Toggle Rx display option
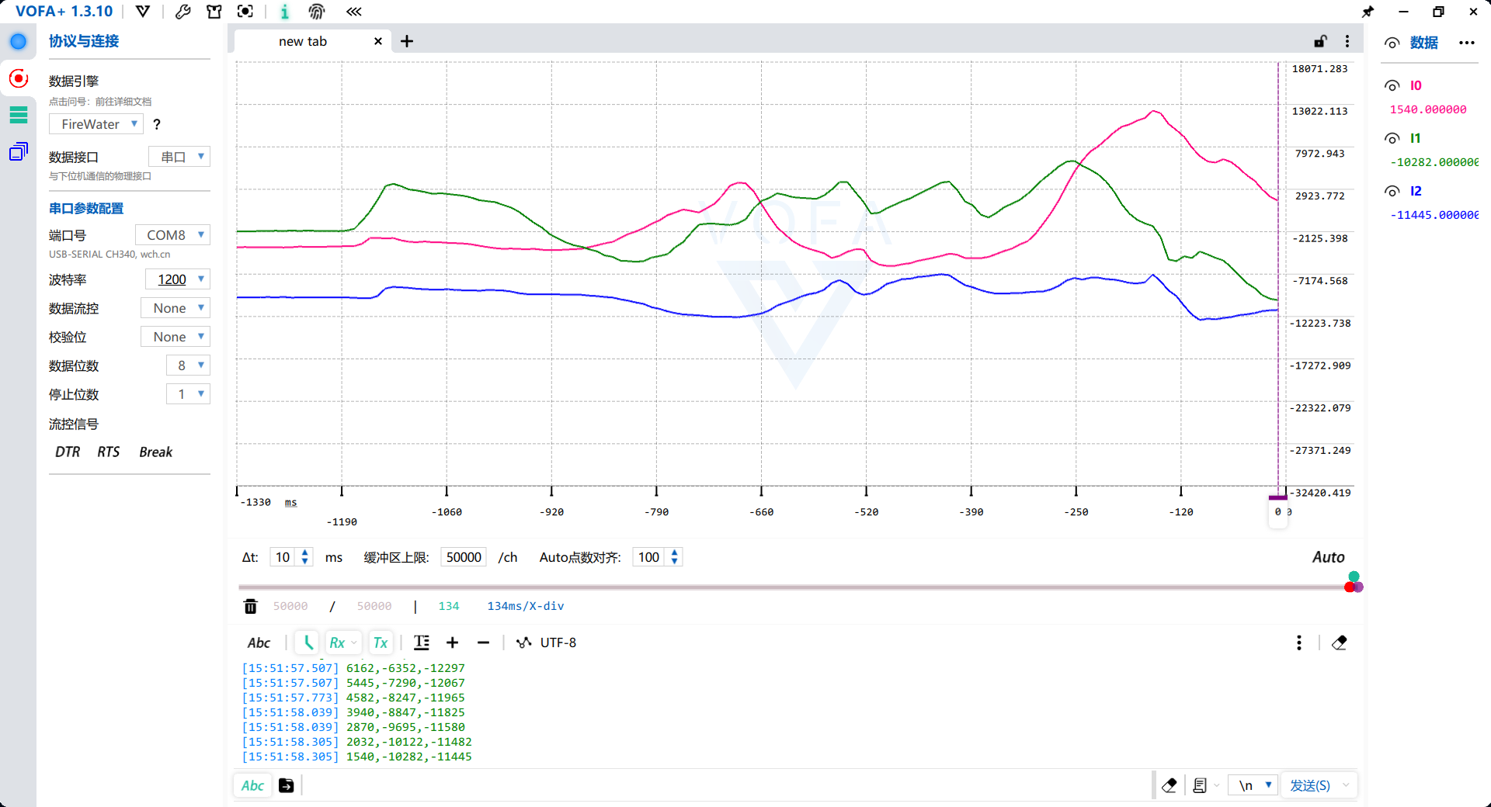 (x=342, y=642)
